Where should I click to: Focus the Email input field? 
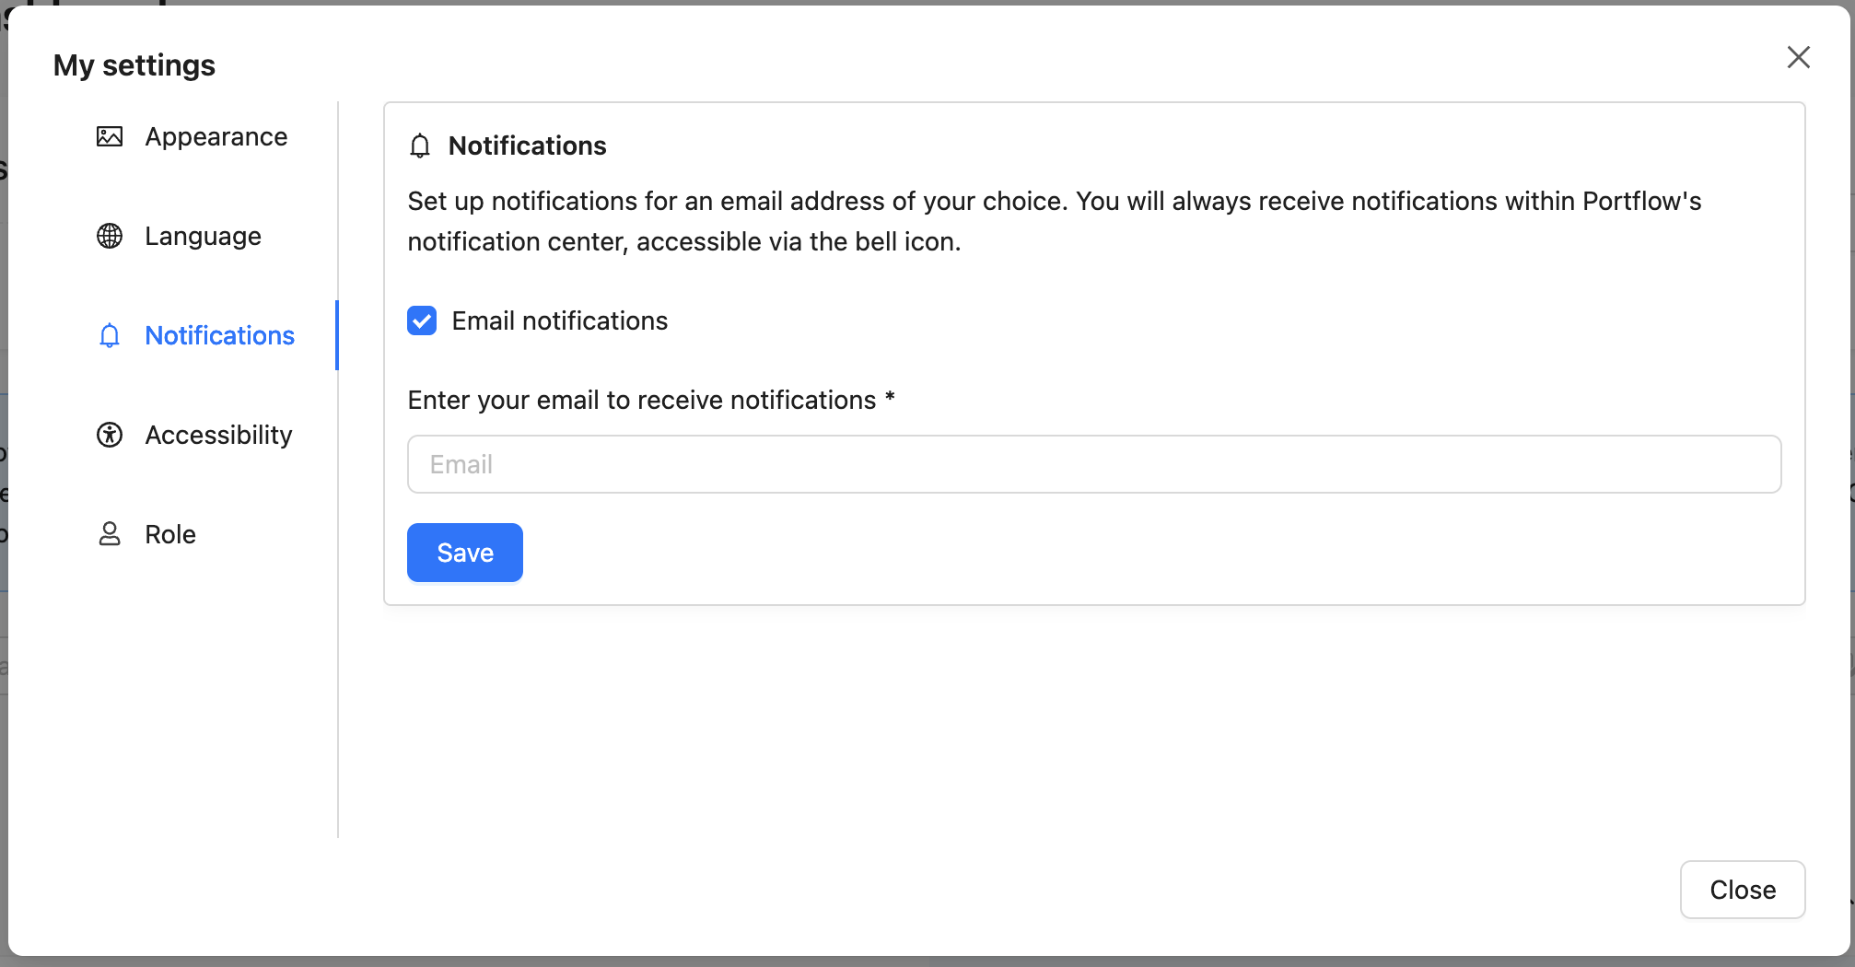tap(1094, 464)
